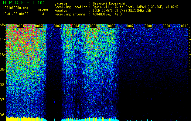Viewport: 191px width, 121px height.
Task: Click the meteor count 31
Action: 44,14
